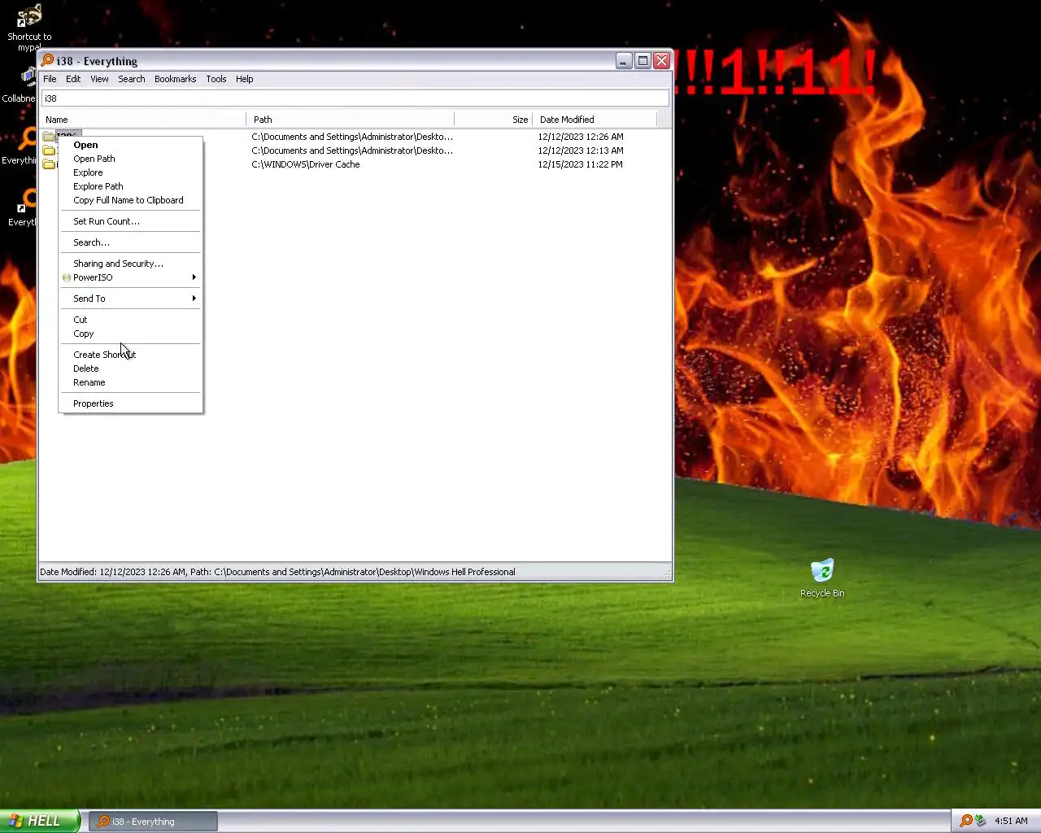
Task: Sort results by Name column header
Action: [143, 120]
